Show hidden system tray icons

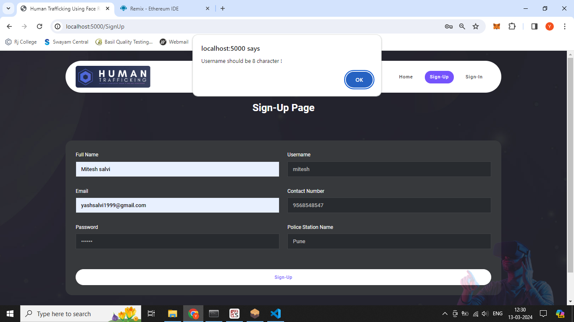(445, 314)
